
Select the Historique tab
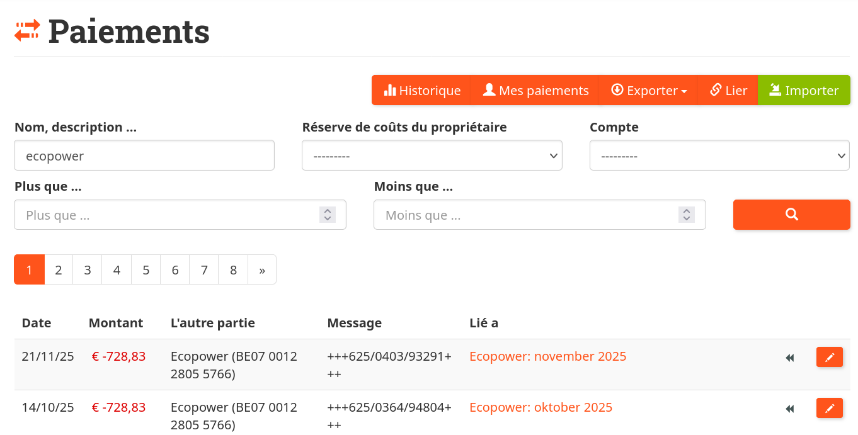[421, 90]
